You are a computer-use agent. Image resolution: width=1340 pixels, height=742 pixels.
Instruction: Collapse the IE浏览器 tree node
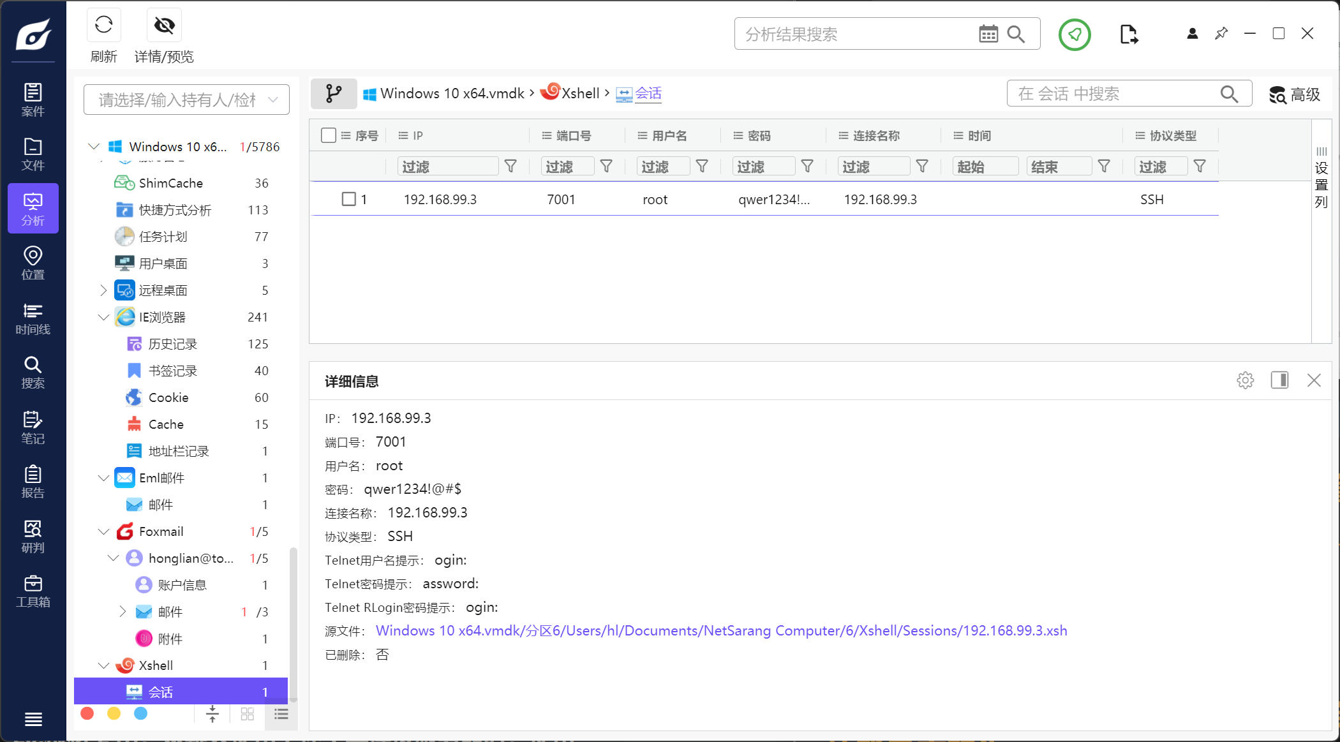tap(103, 317)
